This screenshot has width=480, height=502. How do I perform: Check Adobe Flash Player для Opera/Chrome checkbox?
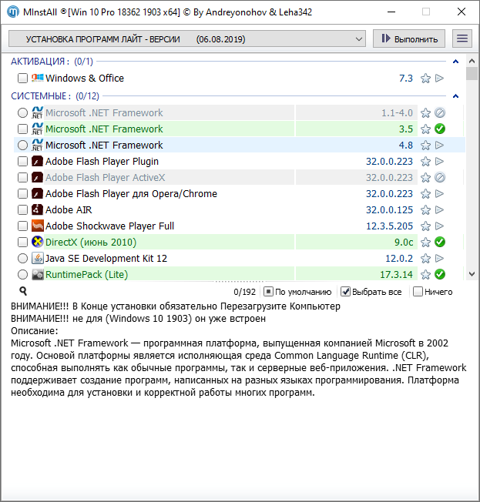coord(22,194)
